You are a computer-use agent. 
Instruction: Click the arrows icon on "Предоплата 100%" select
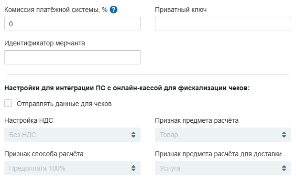[x=133, y=168]
